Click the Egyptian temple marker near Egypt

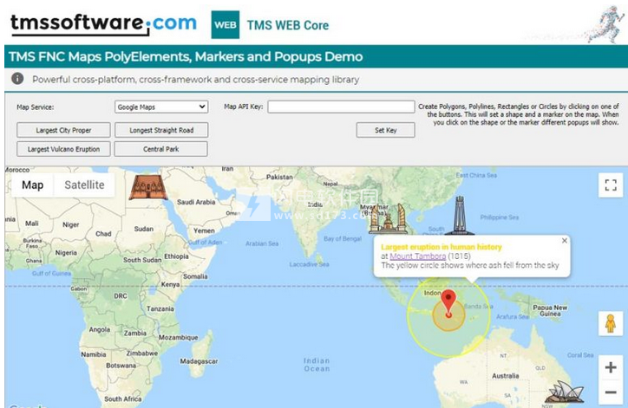pyautogui.click(x=148, y=187)
